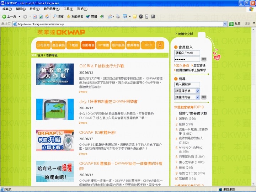Click the round black toolbar icon
The height and width of the screenshot is (192, 256).
tap(141, 16)
